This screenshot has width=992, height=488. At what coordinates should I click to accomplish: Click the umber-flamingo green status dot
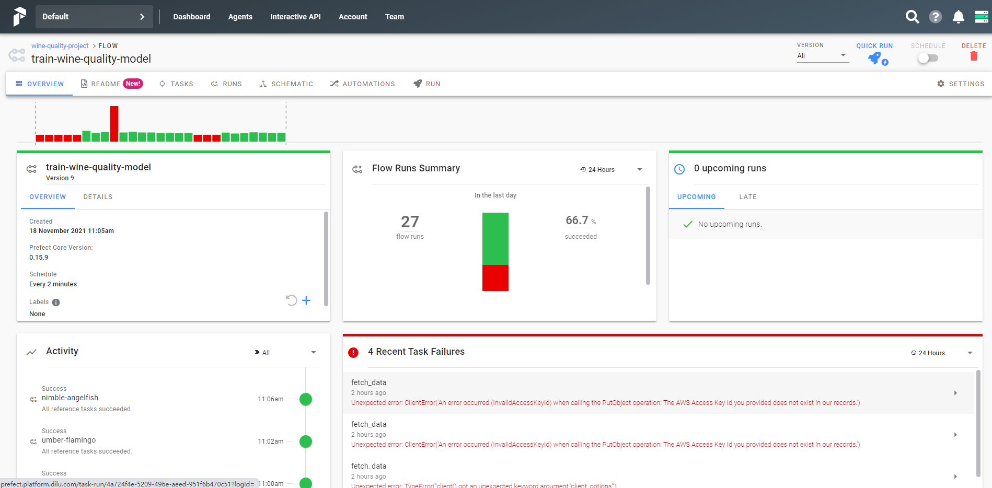click(306, 441)
